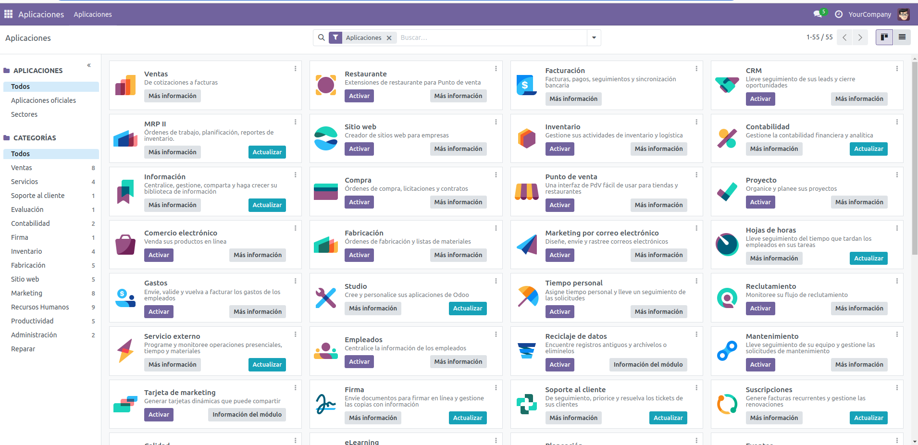The height and width of the screenshot is (445, 918).
Task: Click the Hojas de horas clock icon
Action: click(727, 245)
